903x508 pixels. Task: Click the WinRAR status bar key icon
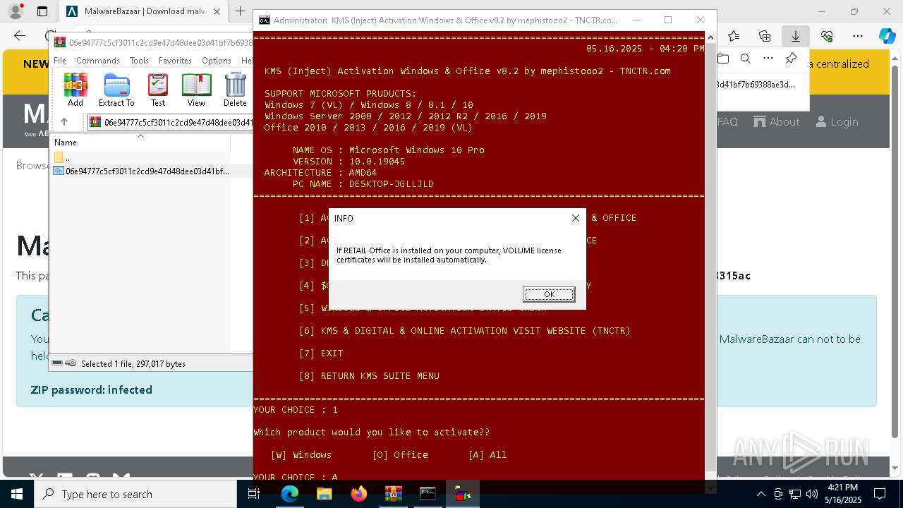[x=71, y=363]
